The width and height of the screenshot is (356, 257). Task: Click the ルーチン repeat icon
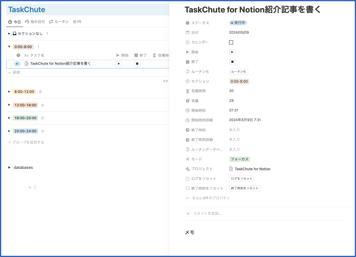[52, 22]
